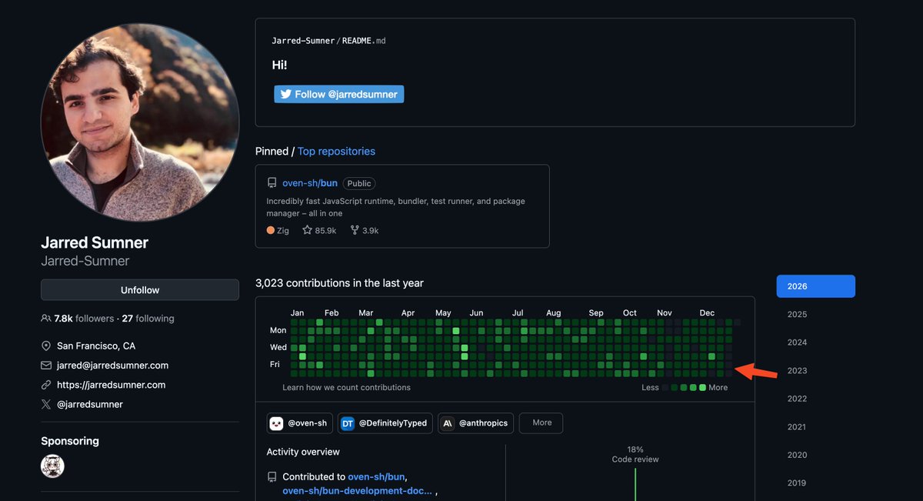Select the 2026 contribution year

tap(816, 286)
